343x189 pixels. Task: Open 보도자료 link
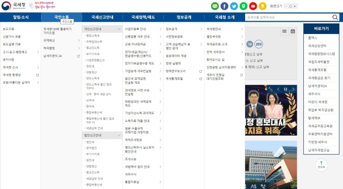point(8,29)
